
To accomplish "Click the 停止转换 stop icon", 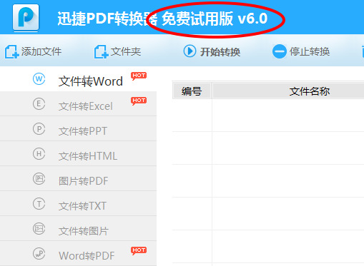I will click(280, 51).
